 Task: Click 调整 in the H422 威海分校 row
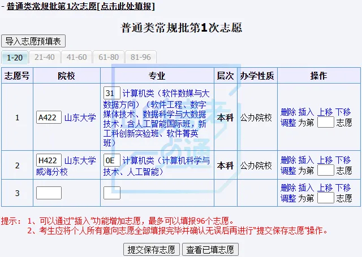coord(288,171)
